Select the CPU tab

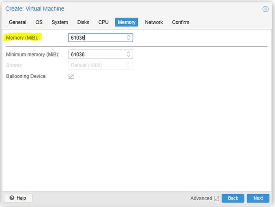point(103,22)
